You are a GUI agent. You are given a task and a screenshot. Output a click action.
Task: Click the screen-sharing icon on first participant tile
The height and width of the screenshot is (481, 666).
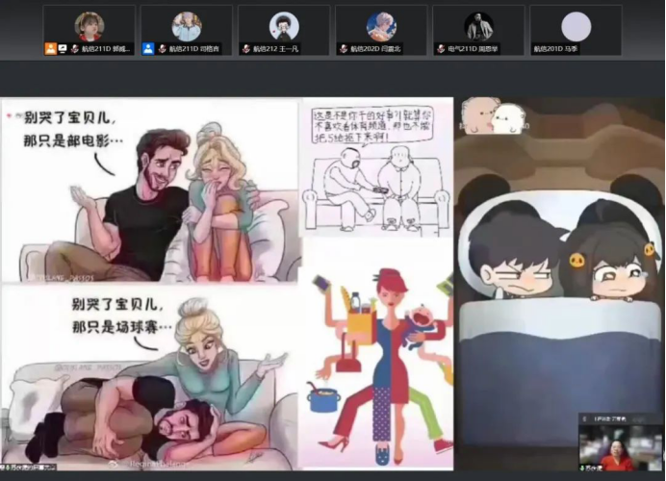click(63, 47)
